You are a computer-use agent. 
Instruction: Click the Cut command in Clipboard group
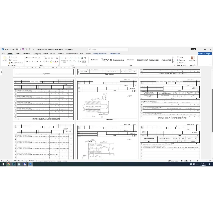13,57
